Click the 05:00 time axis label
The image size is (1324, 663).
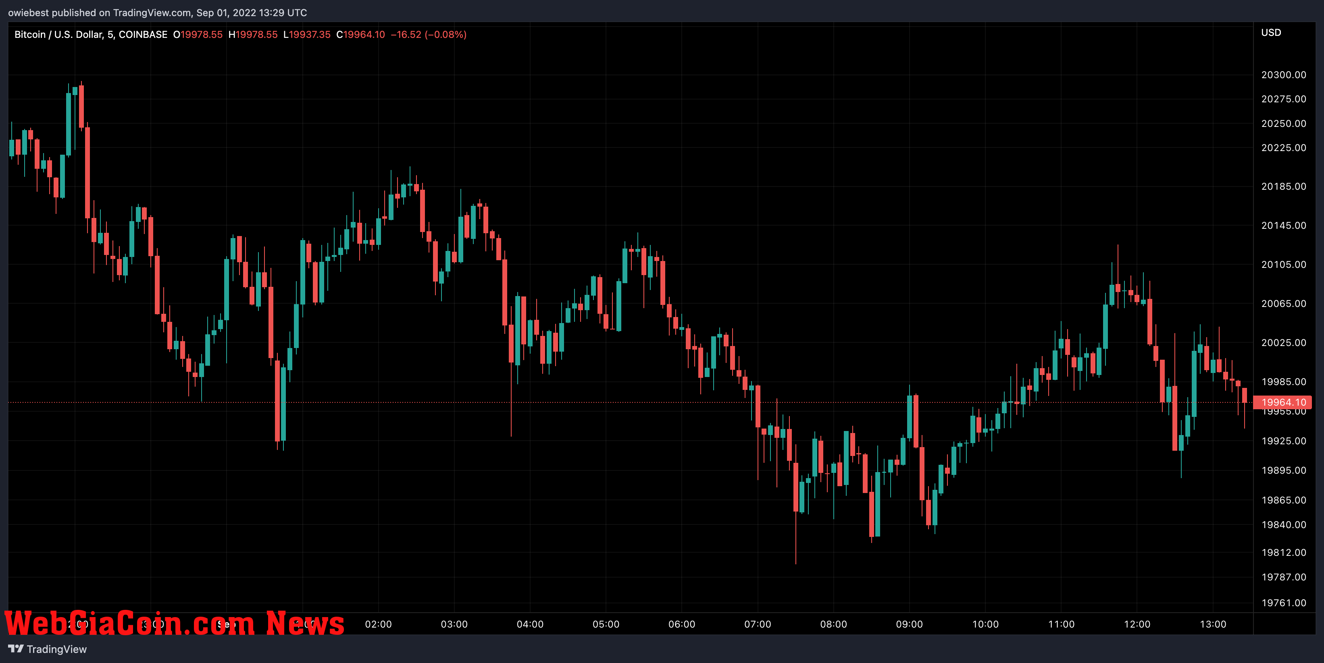[606, 624]
